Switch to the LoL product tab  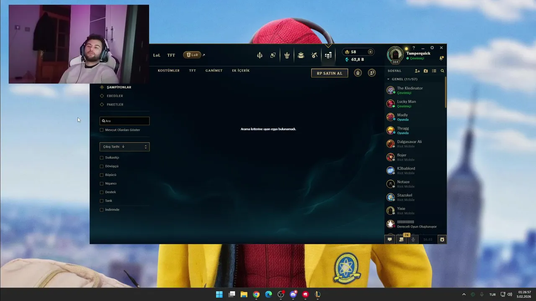[157, 55]
